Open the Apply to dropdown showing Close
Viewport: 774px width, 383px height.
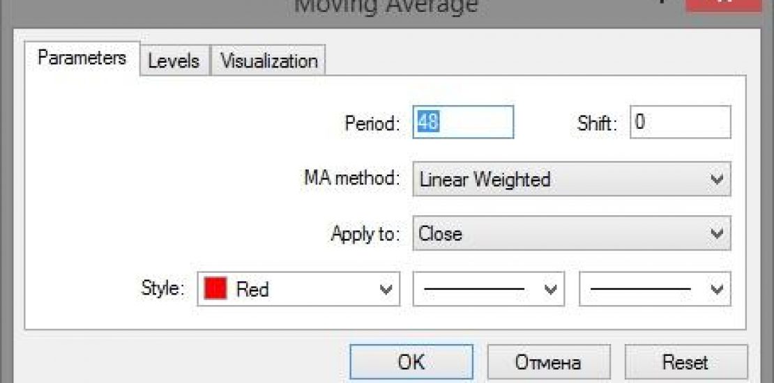pyautogui.click(x=571, y=234)
